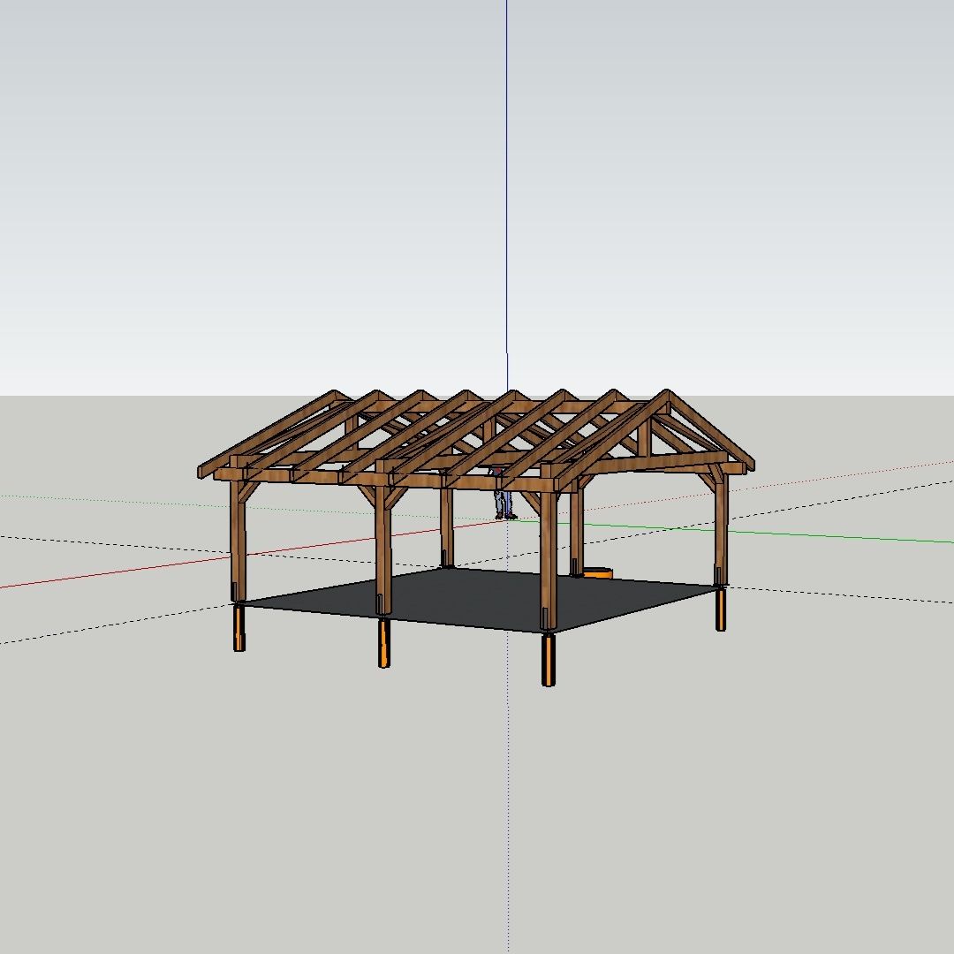The height and width of the screenshot is (954, 954).
Task: Click the solid red axis line left of the pavilion
Action: point(116,572)
